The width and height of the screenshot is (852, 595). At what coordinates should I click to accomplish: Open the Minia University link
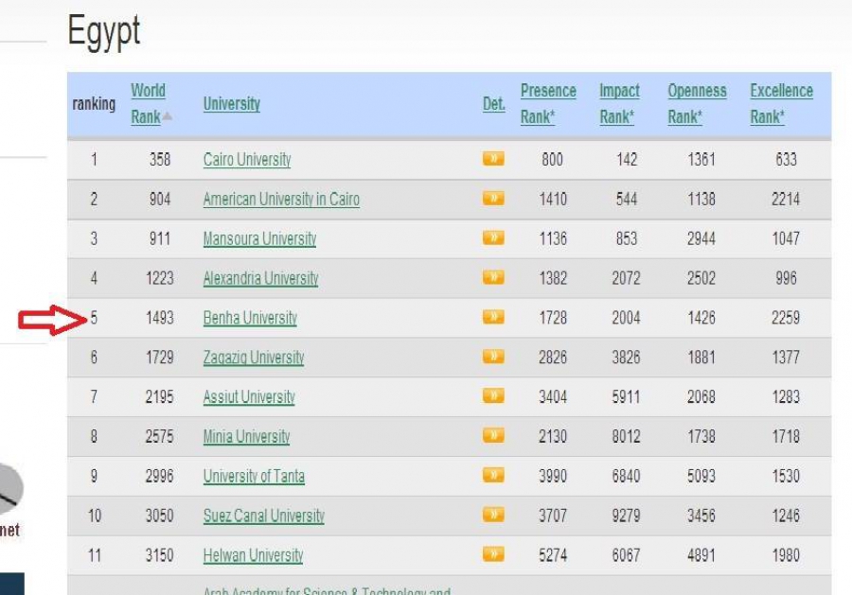247,437
